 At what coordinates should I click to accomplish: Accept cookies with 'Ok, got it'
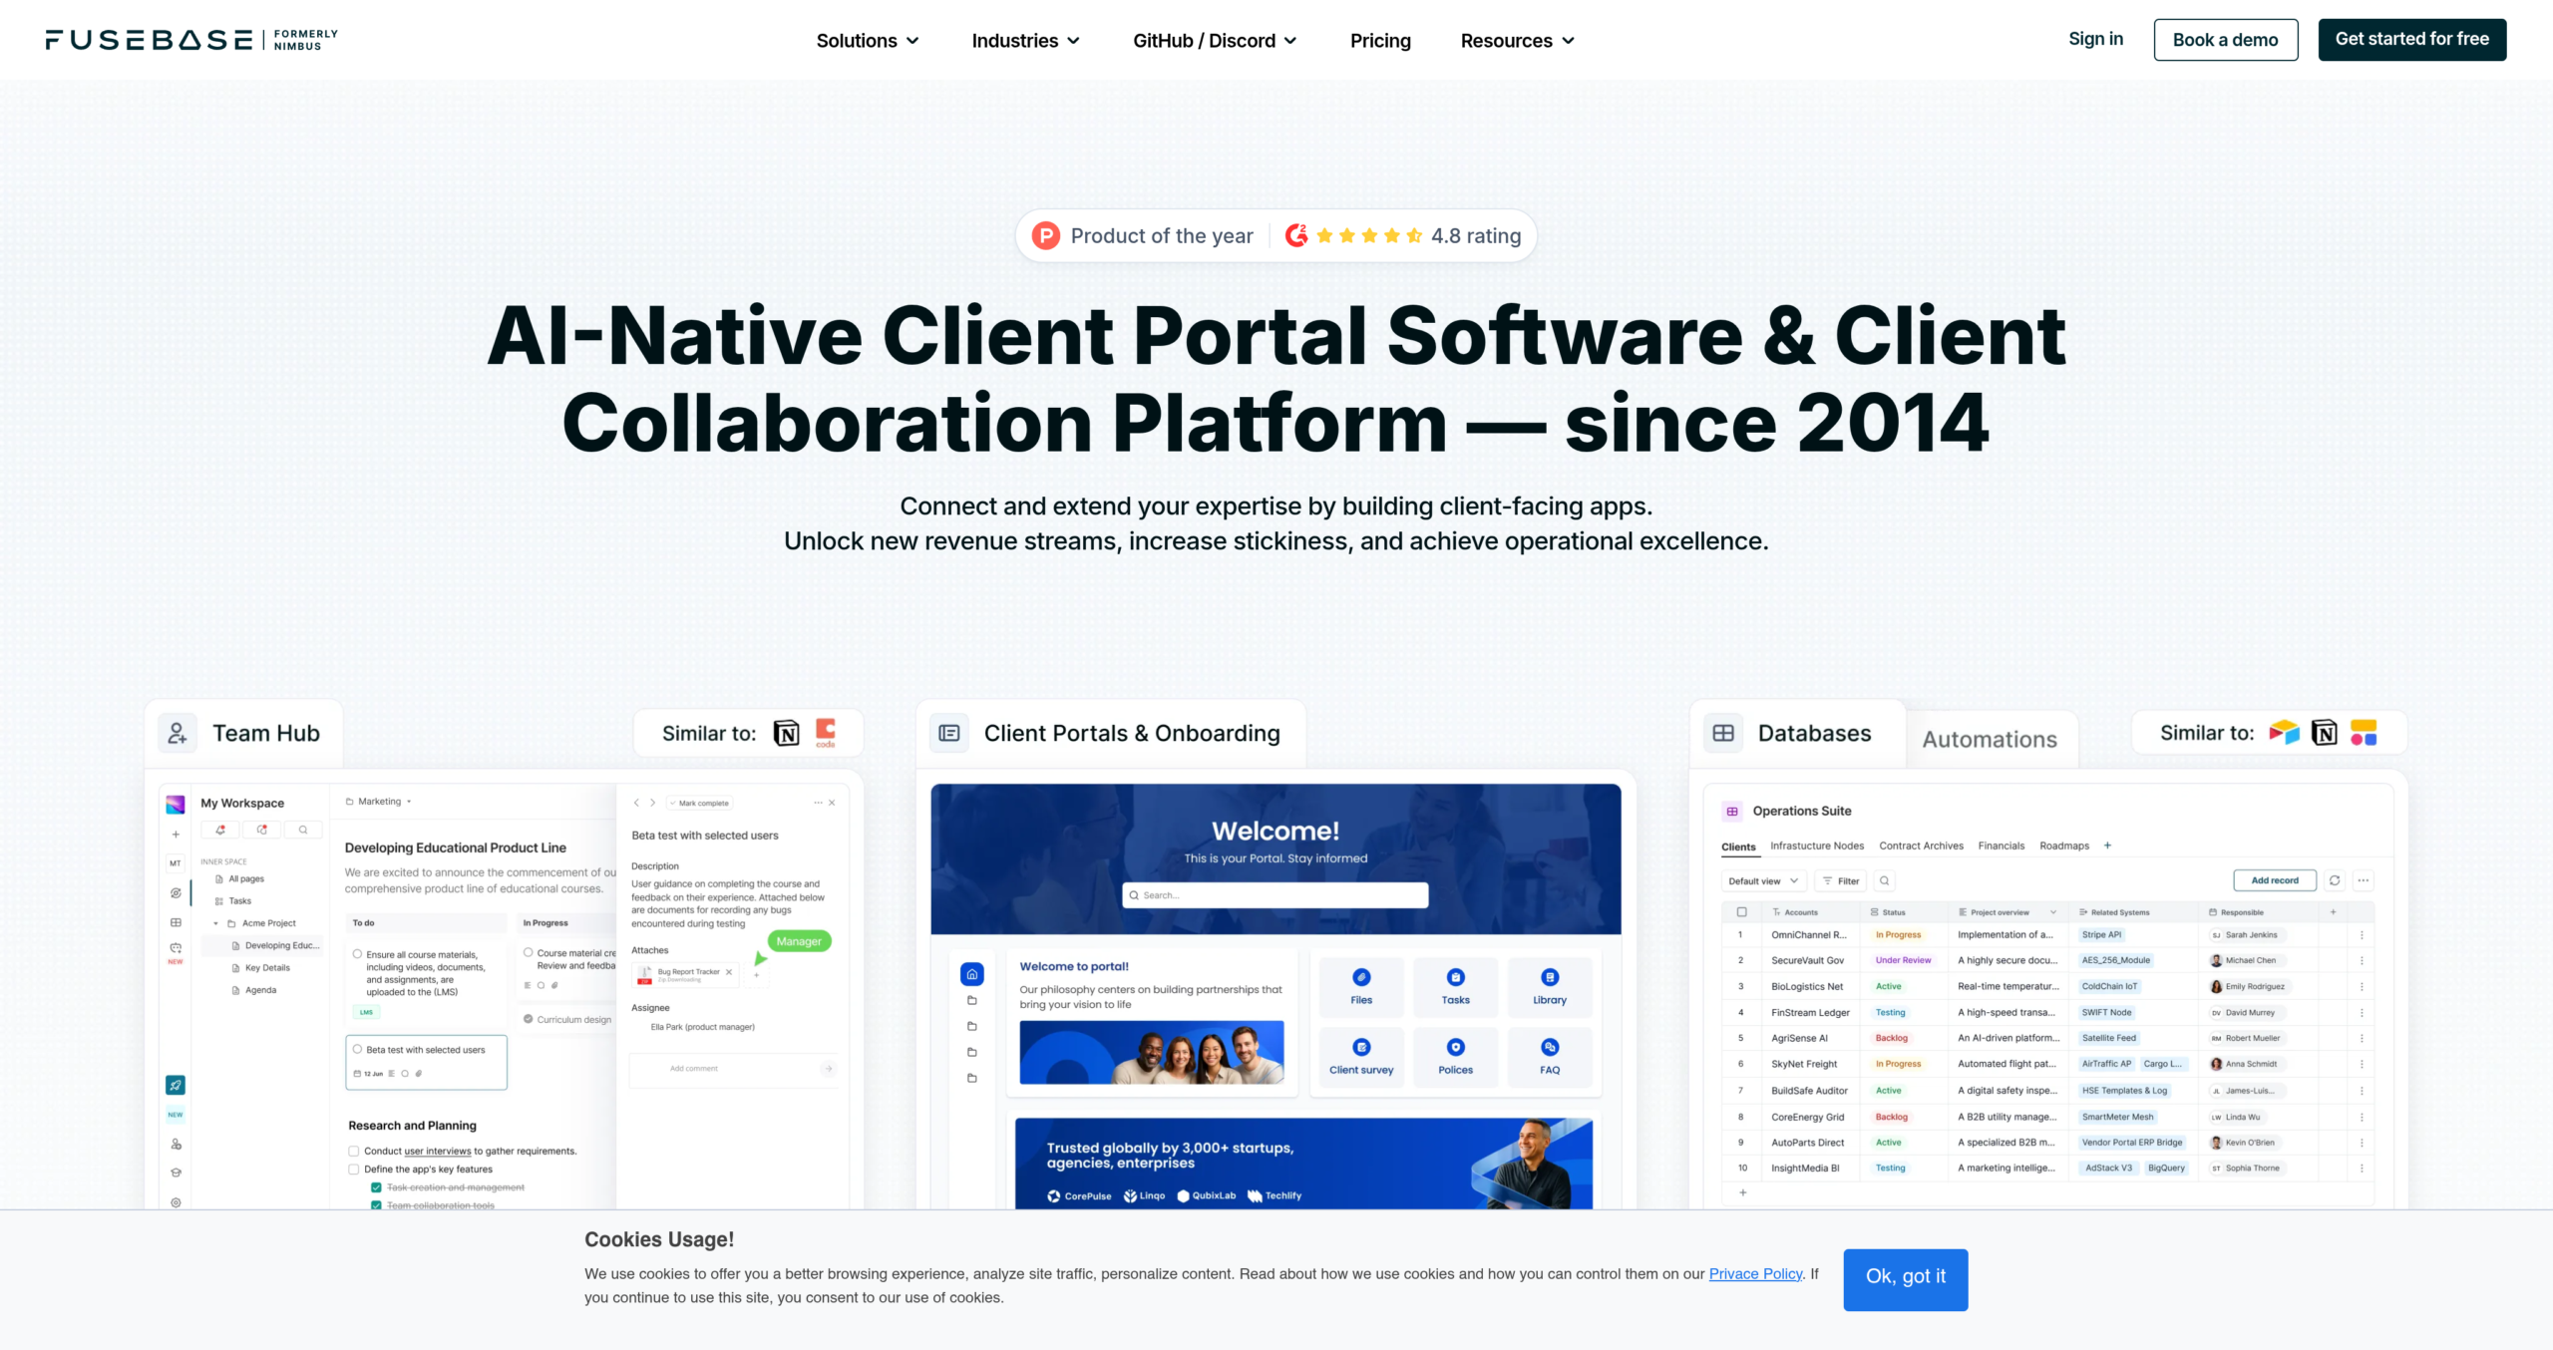tap(1905, 1279)
